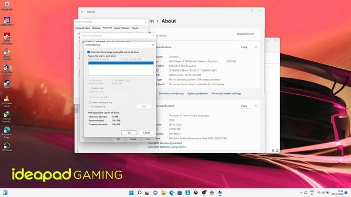
Task: Select Internet Download Manager desktop shortcut
Action: 7,117
